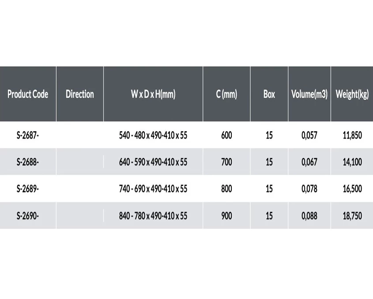The height and width of the screenshot is (299, 373).
Task: Select product code S-2690-
Action: click(28, 216)
